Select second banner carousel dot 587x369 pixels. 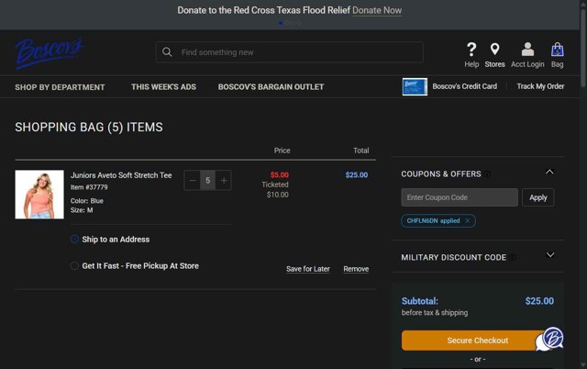[x=287, y=23]
